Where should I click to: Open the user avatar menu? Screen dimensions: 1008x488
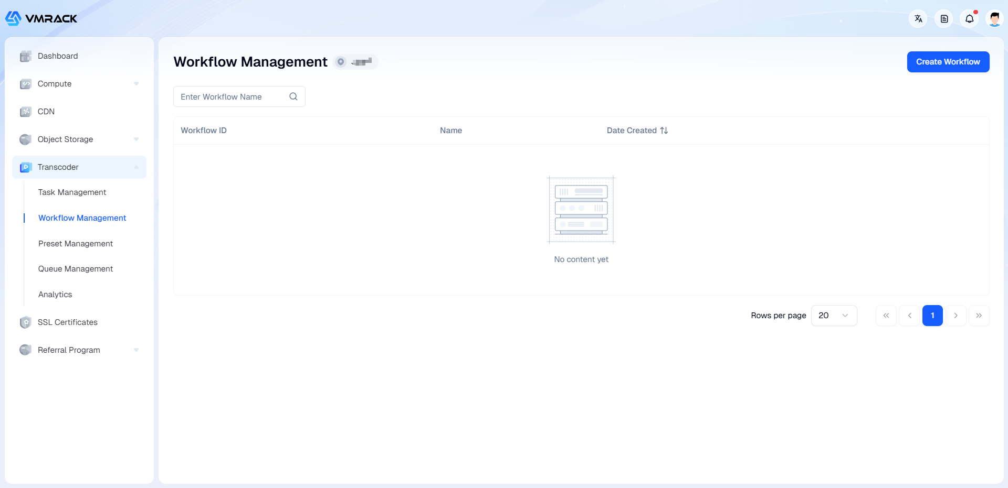[994, 19]
